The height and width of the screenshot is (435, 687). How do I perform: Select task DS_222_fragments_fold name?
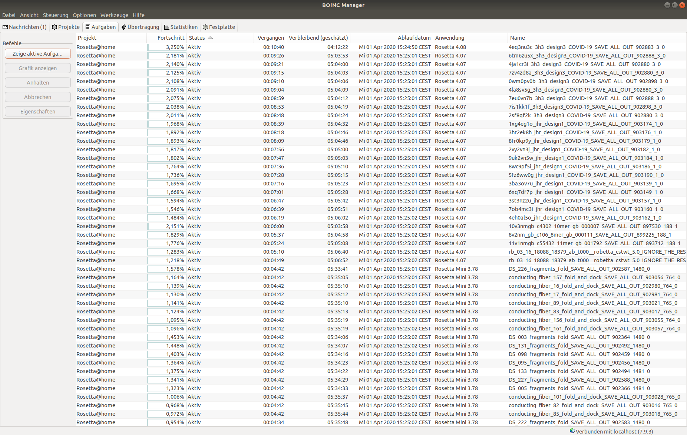point(579,422)
